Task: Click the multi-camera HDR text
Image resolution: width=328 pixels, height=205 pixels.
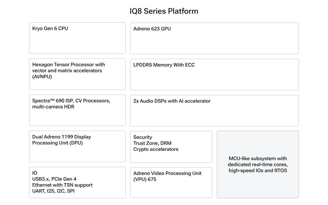Action: [x=53, y=107]
